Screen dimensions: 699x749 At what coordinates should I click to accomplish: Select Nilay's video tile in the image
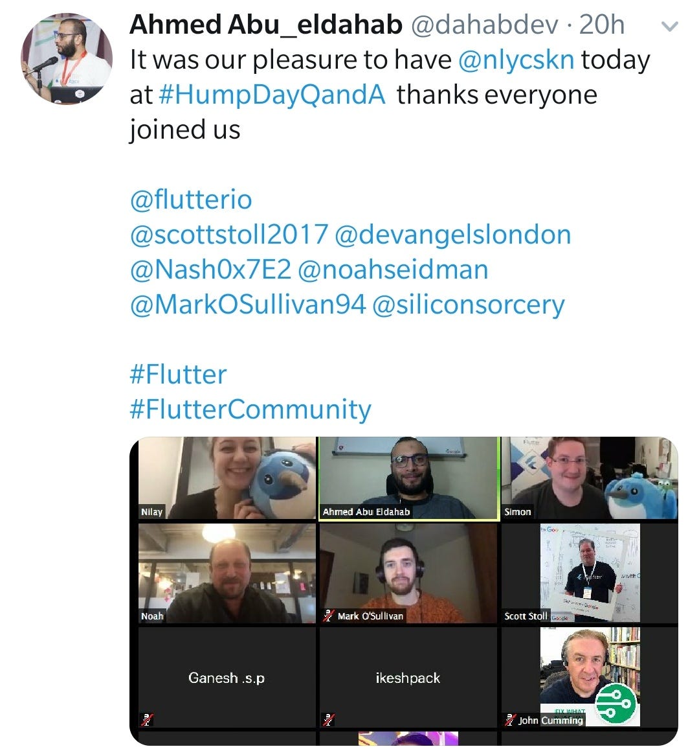click(227, 478)
